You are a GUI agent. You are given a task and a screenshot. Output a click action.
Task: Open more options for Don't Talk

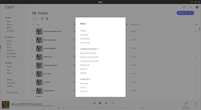tap(196, 74)
